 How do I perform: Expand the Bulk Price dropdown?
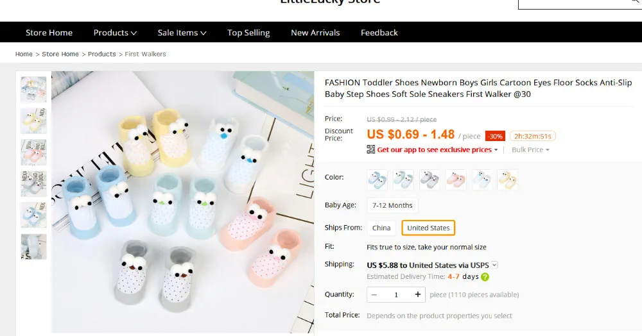[530, 149]
